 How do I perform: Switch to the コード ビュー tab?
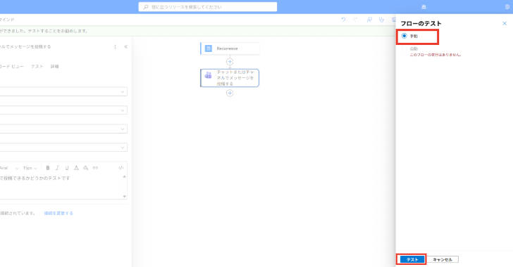coord(12,66)
